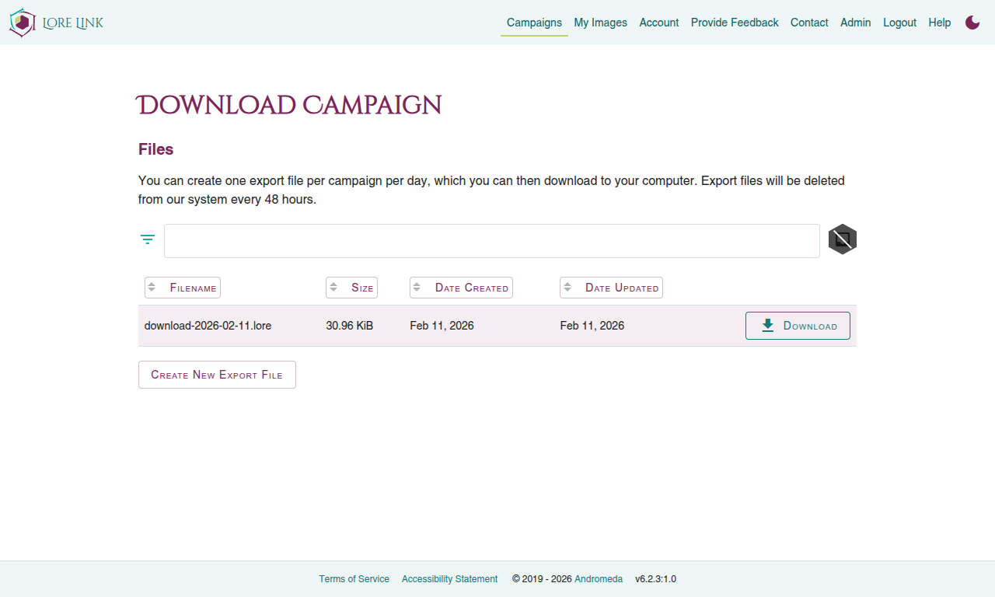Open the Admin section
Image resolution: width=995 pixels, height=597 pixels.
click(x=855, y=23)
